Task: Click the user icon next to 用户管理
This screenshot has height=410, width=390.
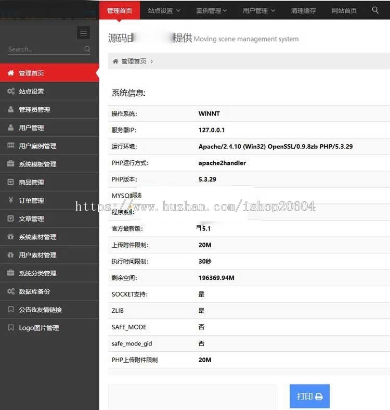Action: [x=11, y=127]
